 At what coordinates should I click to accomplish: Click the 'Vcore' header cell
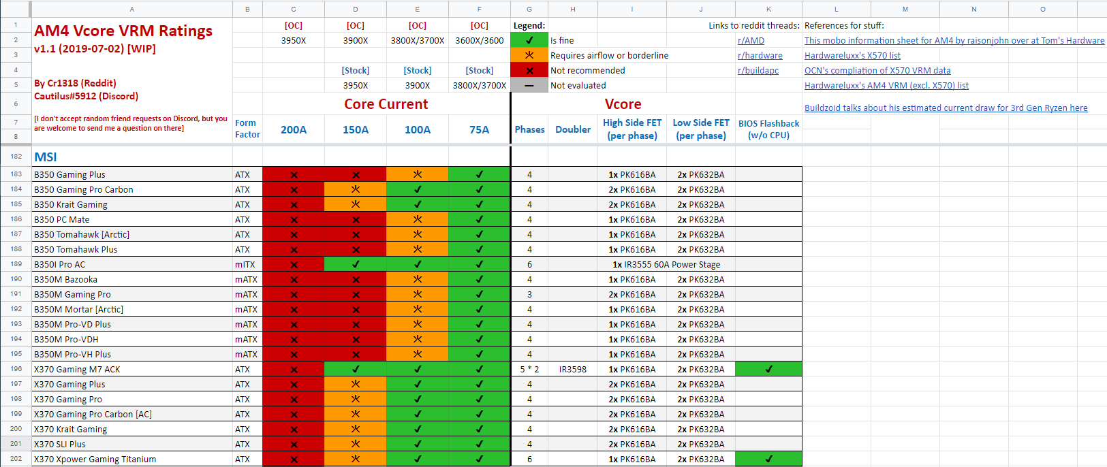pyautogui.click(x=623, y=104)
